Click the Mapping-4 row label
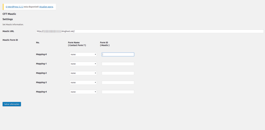Image resolution: width=265 pixels, height=130 pixels. 41,92
